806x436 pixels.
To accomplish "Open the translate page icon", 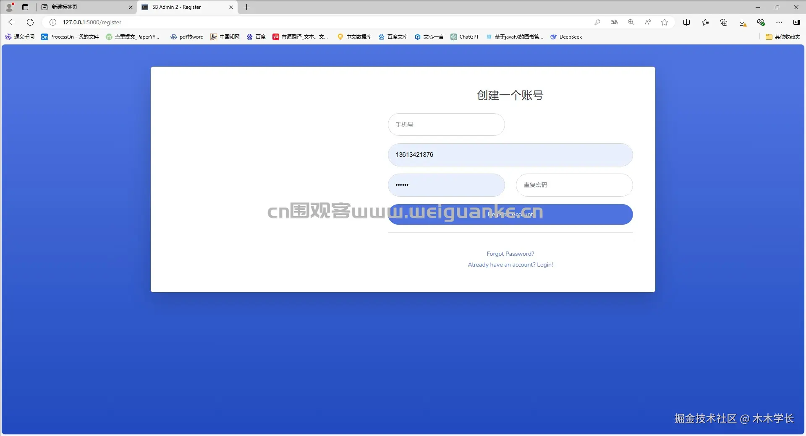I will click(x=614, y=22).
